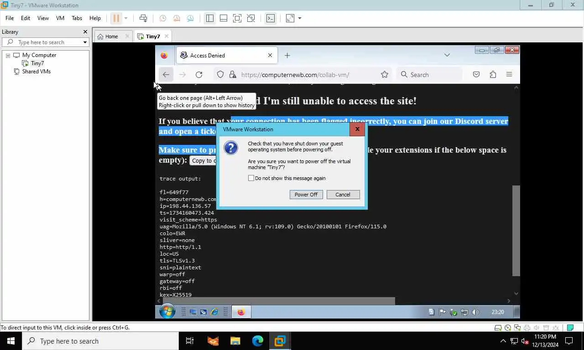Click the hard disk device status icon
584x350 pixels.
(x=499, y=328)
